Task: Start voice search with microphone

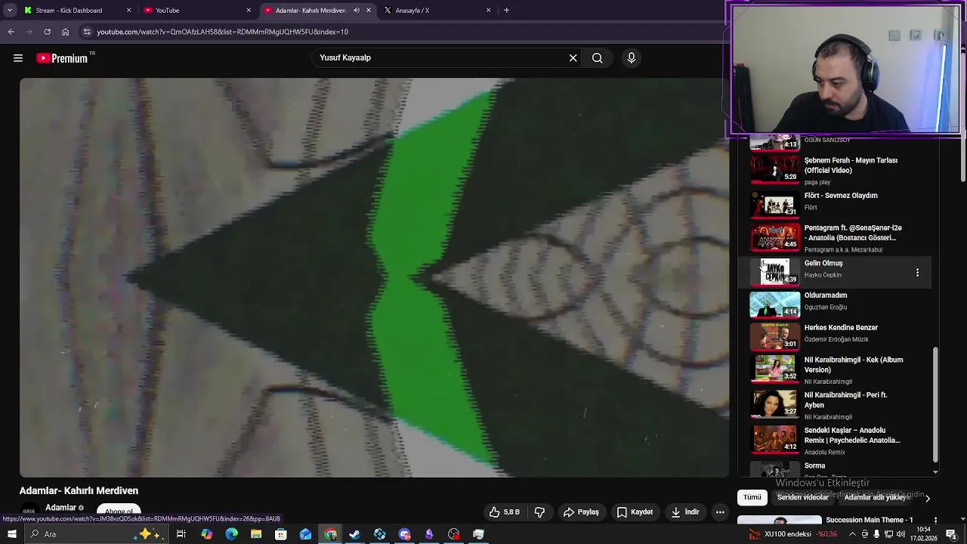Action: pyautogui.click(x=632, y=58)
